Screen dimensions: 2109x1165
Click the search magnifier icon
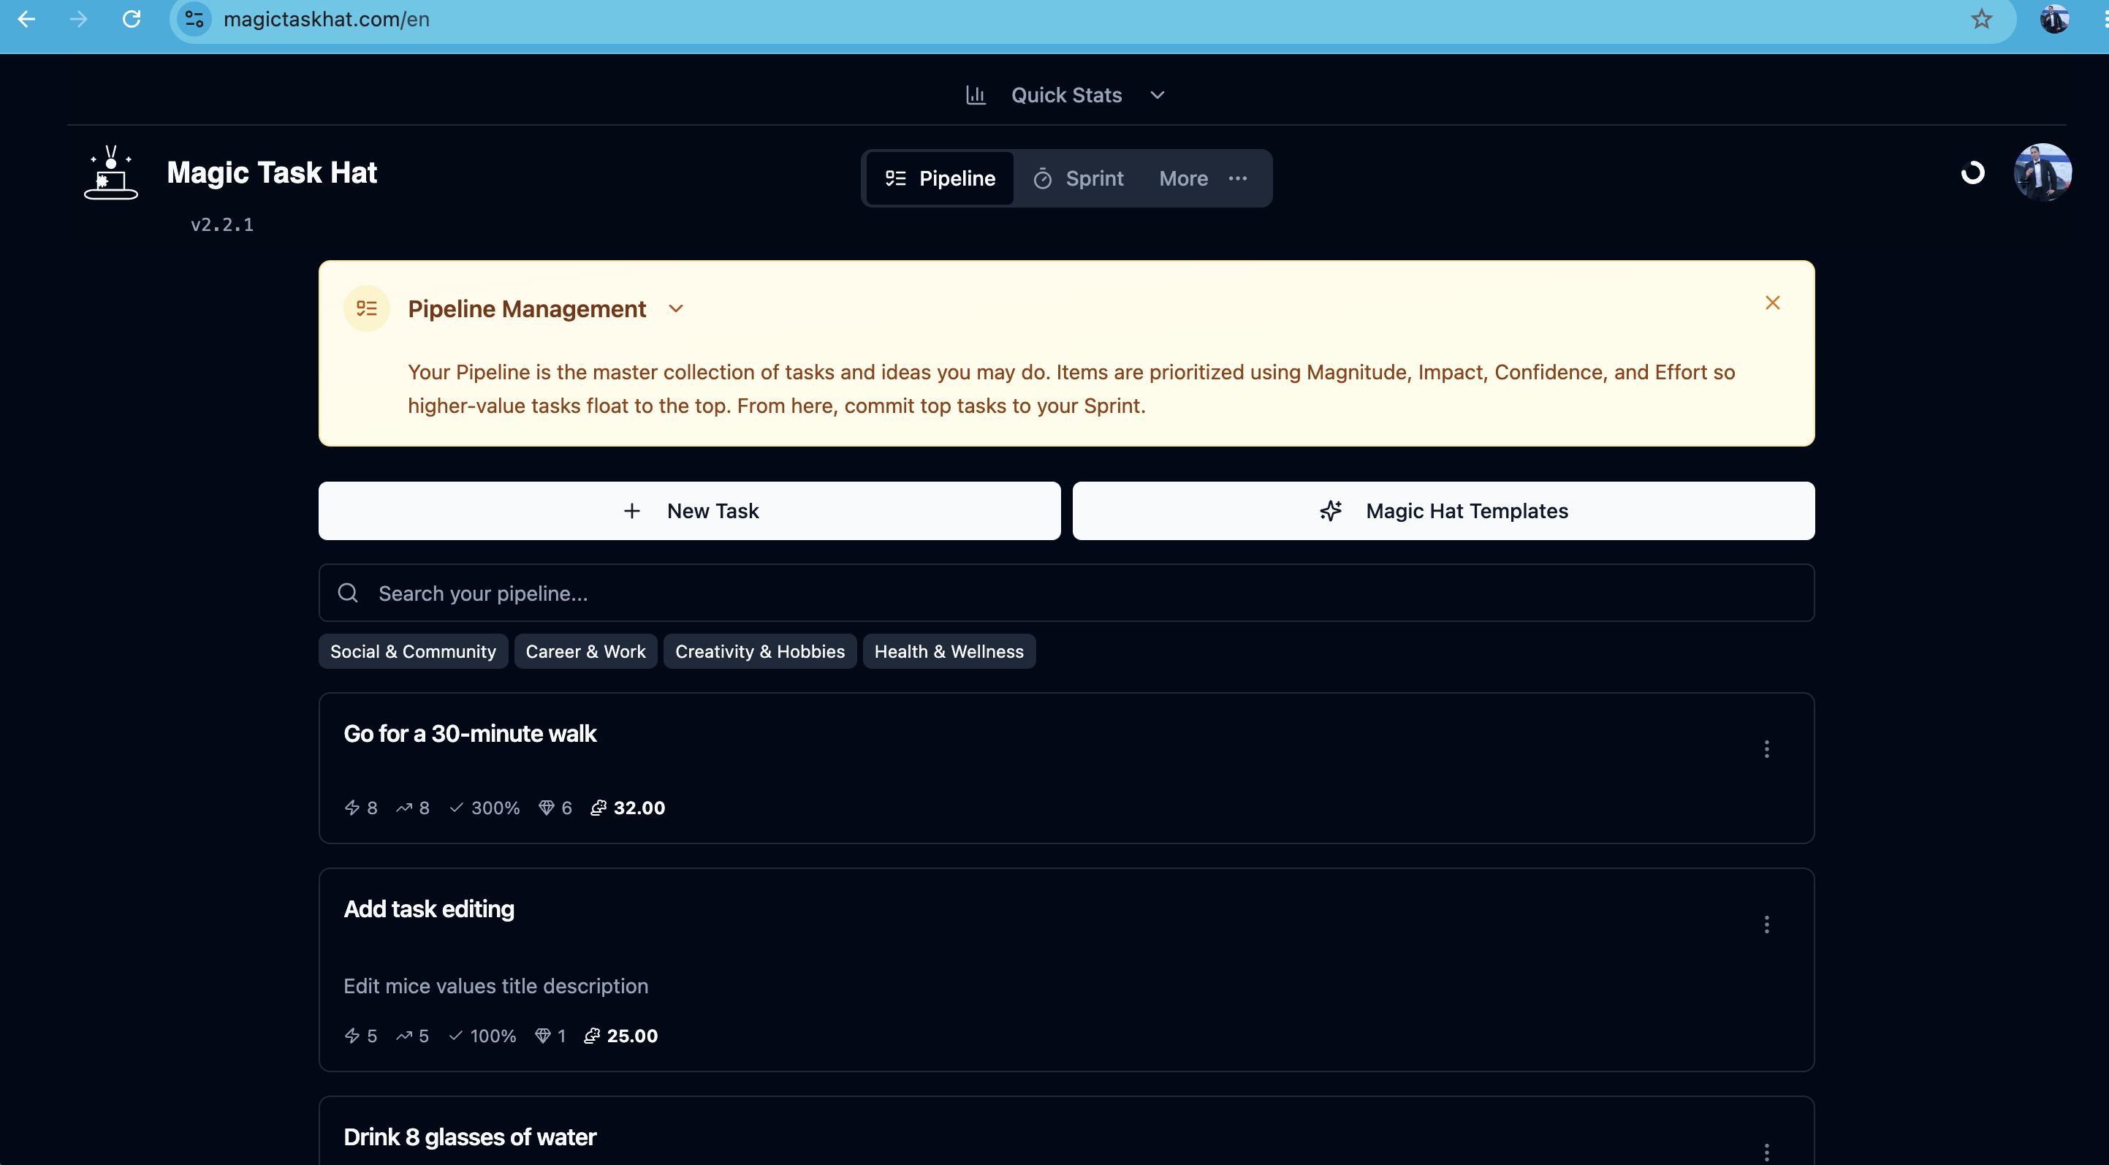[x=348, y=593]
